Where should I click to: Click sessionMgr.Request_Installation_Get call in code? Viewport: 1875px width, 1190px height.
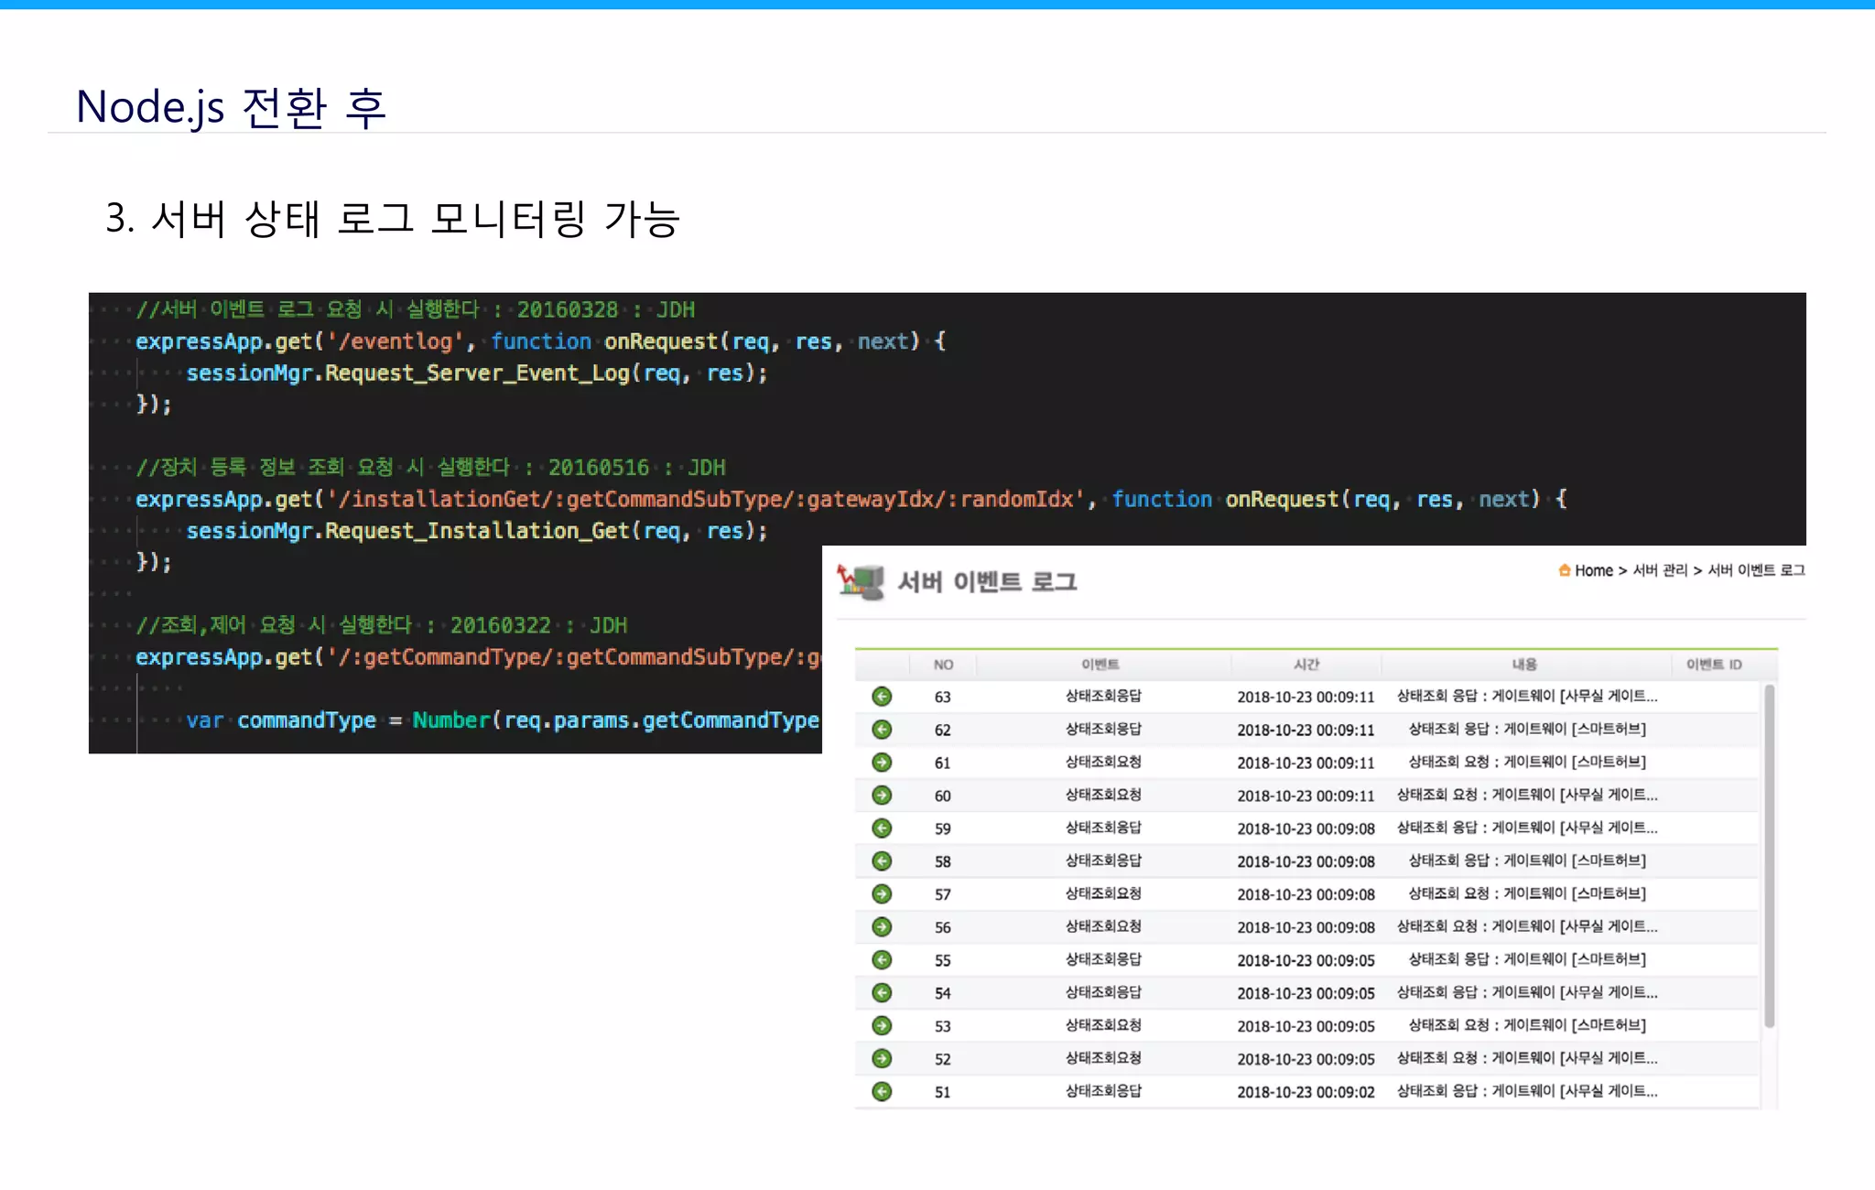(x=476, y=531)
